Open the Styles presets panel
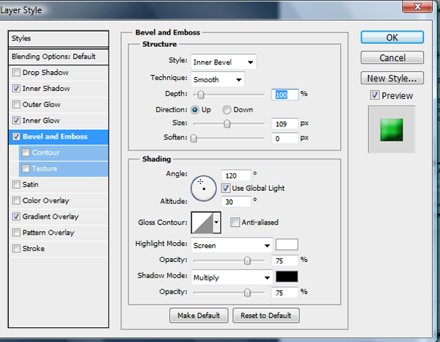Screen dimensions: 440x342 coord(59,38)
